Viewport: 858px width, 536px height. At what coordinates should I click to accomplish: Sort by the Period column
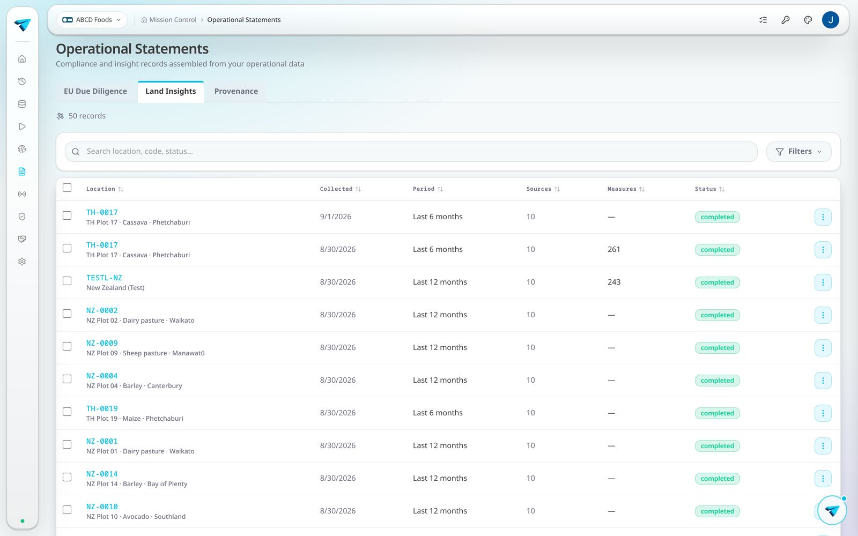(x=427, y=189)
